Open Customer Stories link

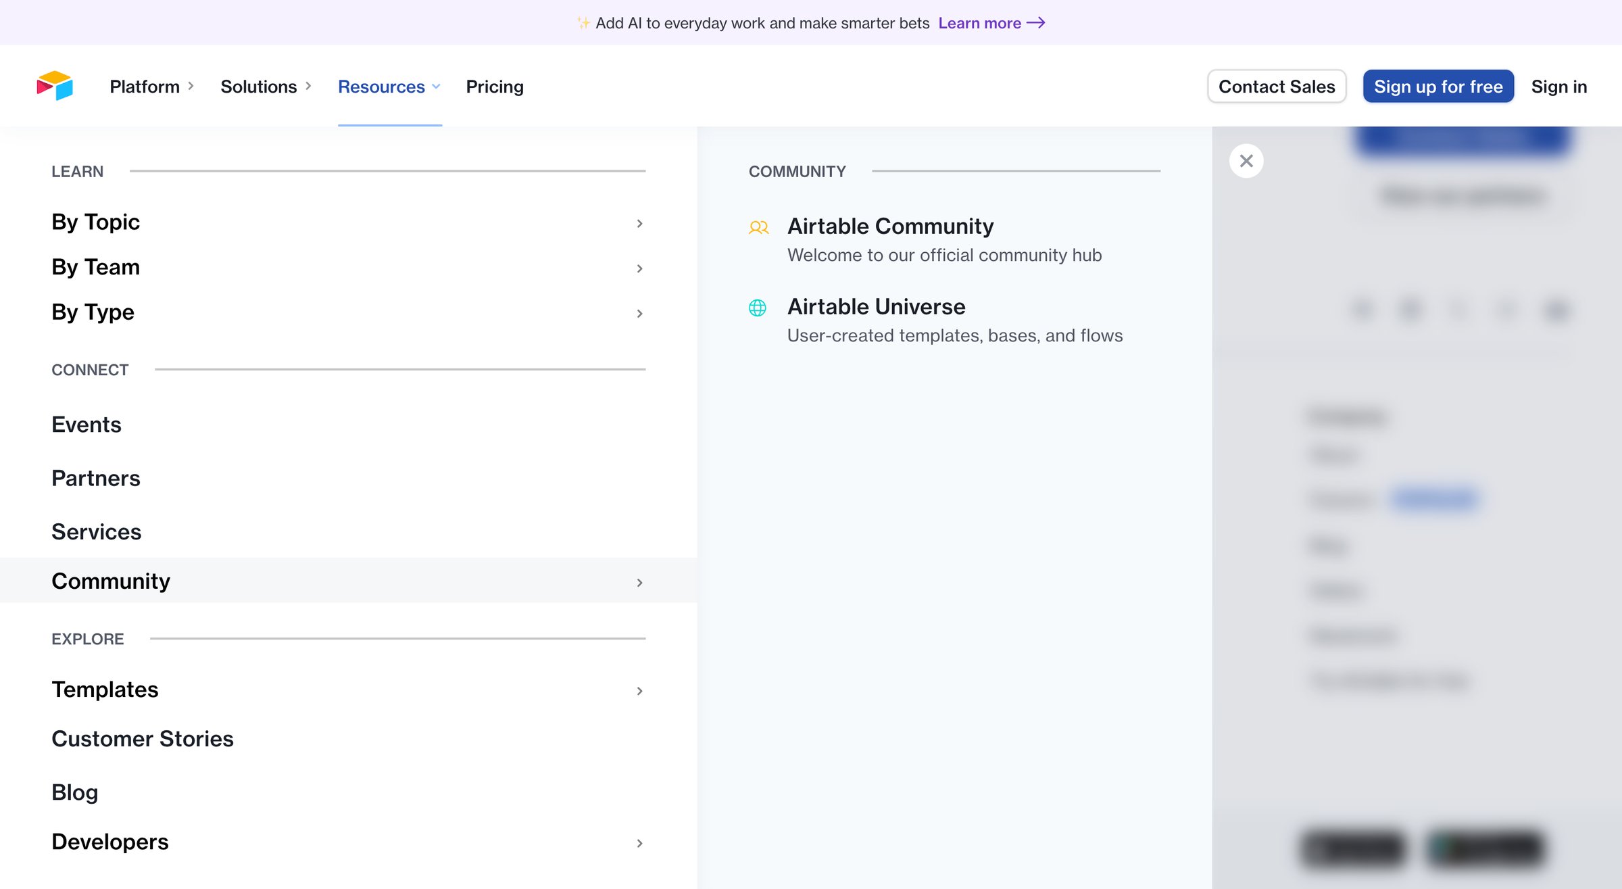pos(143,739)
